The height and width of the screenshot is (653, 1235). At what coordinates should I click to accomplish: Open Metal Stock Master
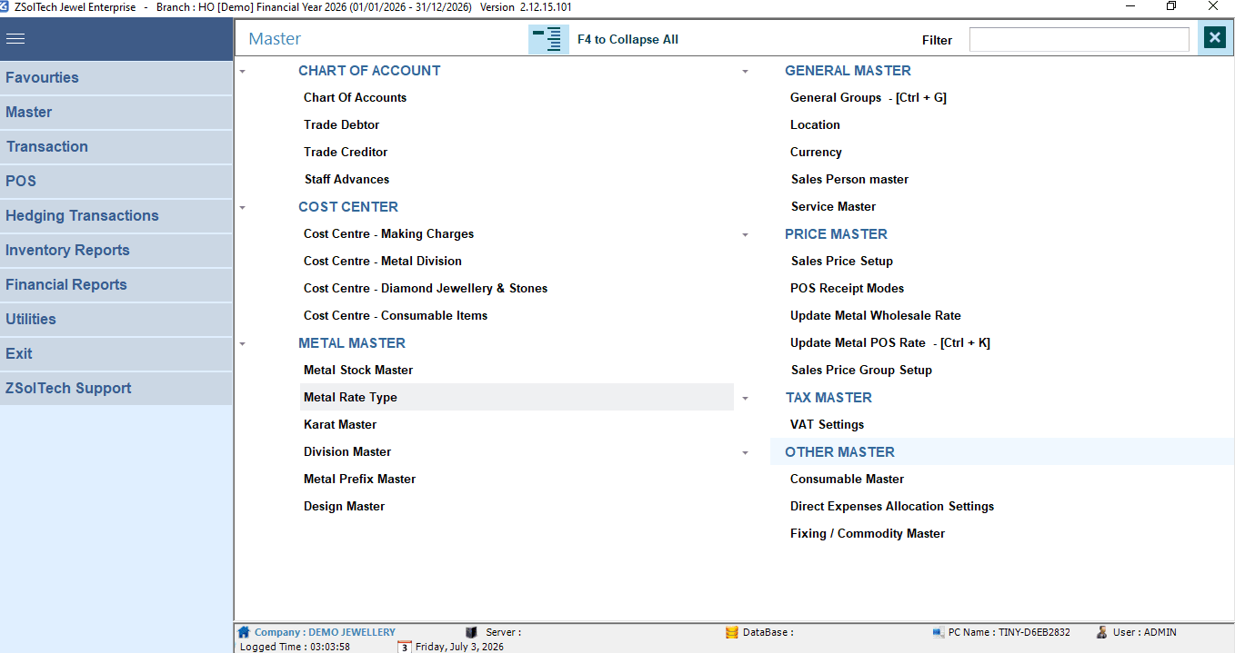358,370
